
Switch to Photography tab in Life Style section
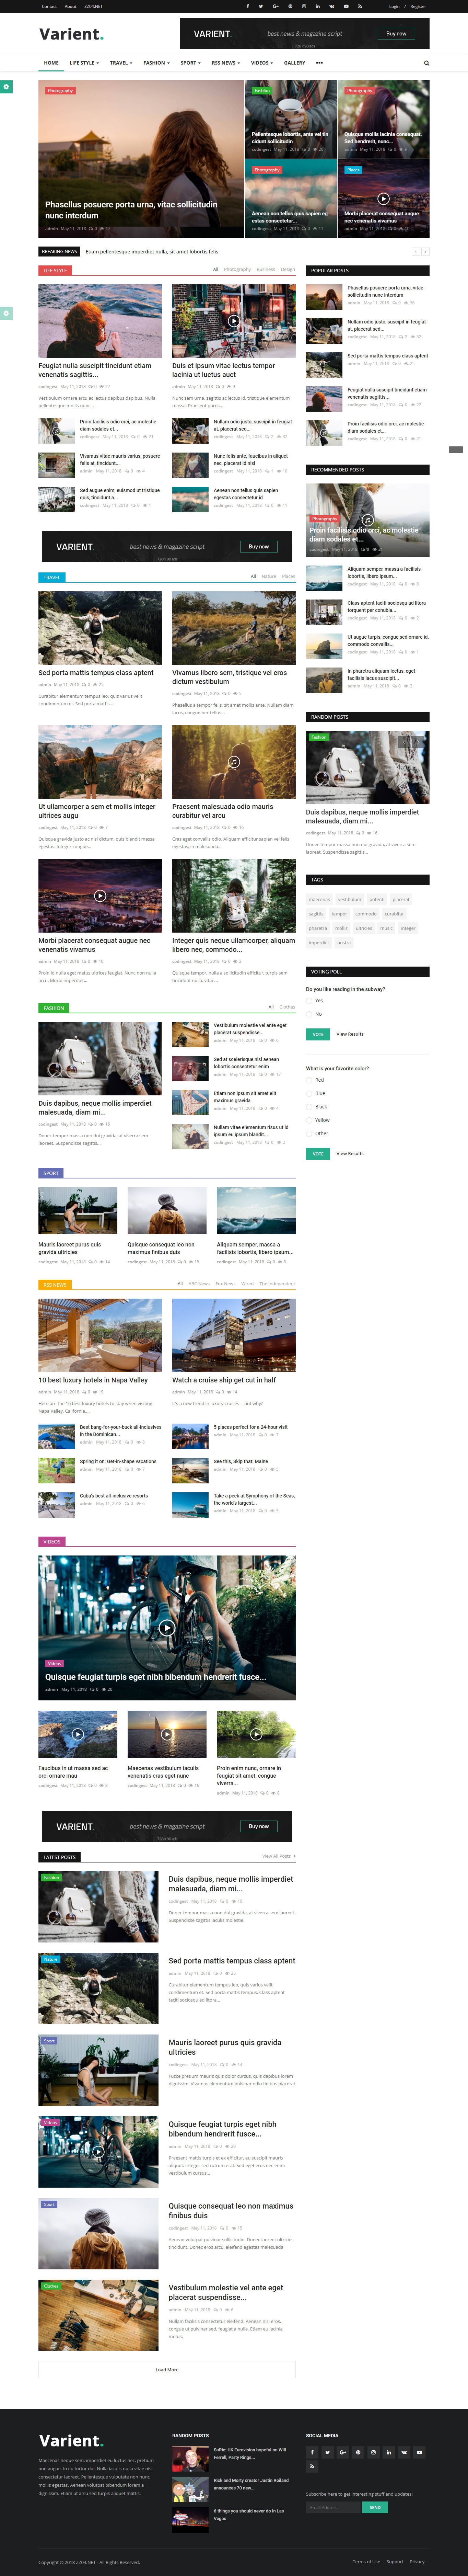(x=237, y=269)
